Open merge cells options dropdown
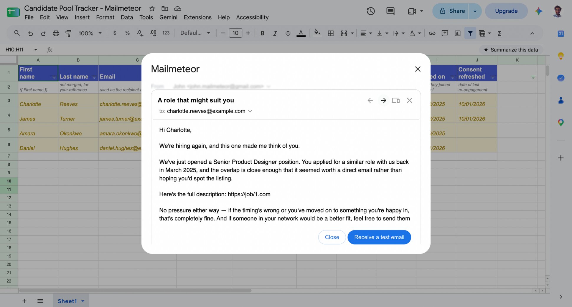572x307 pixels. [x=352, y=33]
